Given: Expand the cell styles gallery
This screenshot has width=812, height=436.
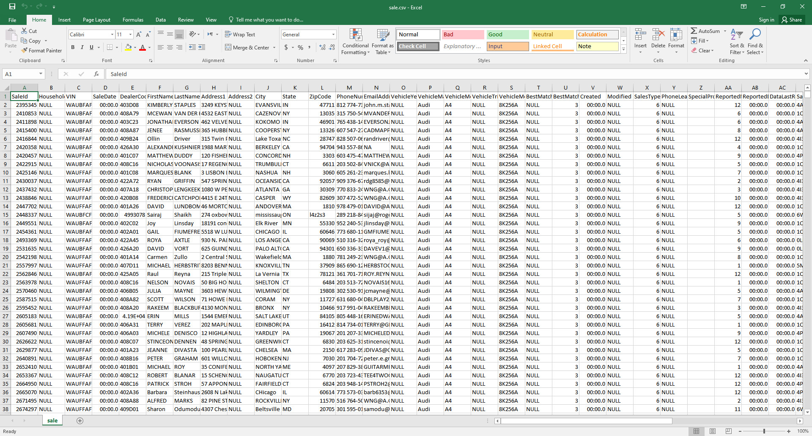Looking at the screenshot, I should pyautogui.click(x=623, y=49).
